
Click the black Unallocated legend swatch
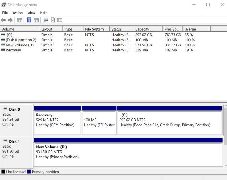[3, 171]
